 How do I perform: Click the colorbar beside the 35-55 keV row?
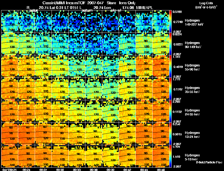(x=170, y=89)
